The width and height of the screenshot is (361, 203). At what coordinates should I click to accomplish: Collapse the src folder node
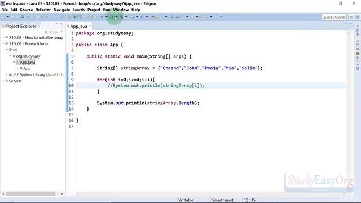(x=7, y=50)
